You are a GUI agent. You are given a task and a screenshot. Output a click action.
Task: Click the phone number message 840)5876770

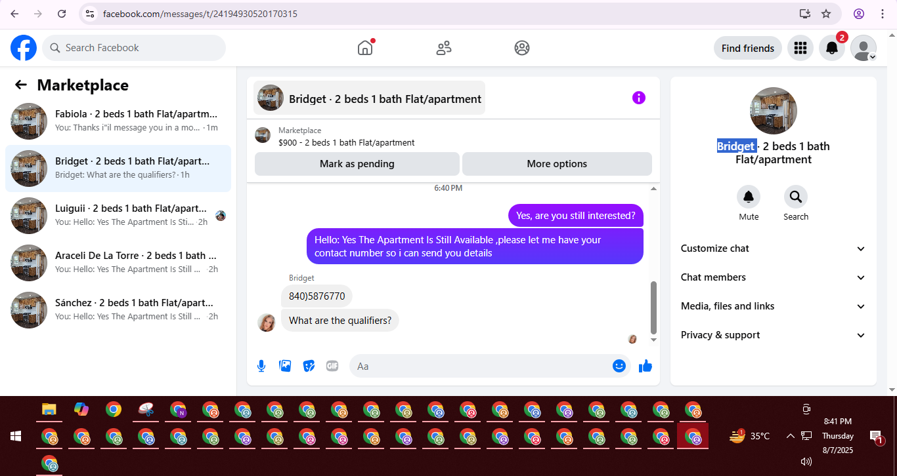coord(317,296)
